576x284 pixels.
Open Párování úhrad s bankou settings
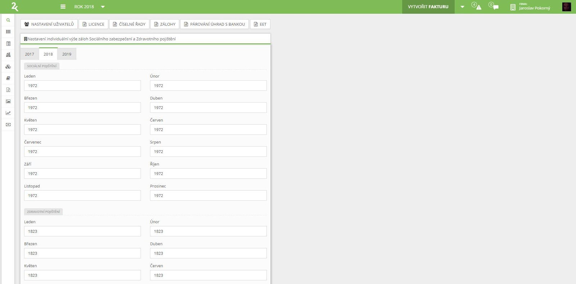pos(214,24)
